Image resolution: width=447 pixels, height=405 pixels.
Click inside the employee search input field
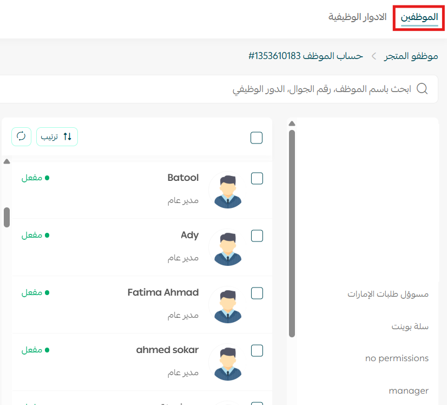click(325, 89)
